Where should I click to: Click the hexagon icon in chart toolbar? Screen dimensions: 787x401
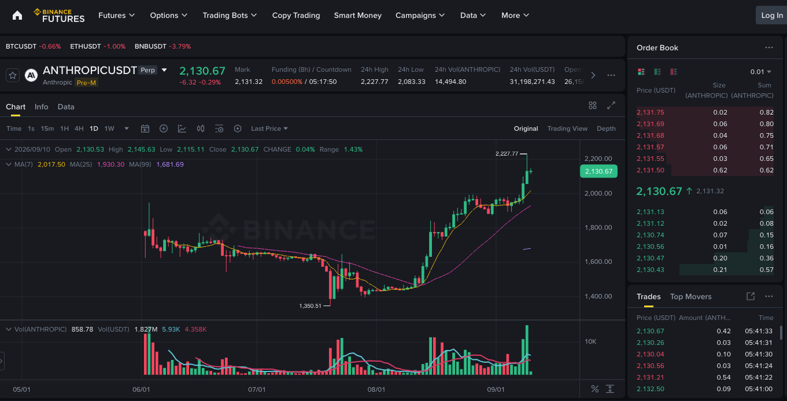pyautogui.click(x=237, y=128)
